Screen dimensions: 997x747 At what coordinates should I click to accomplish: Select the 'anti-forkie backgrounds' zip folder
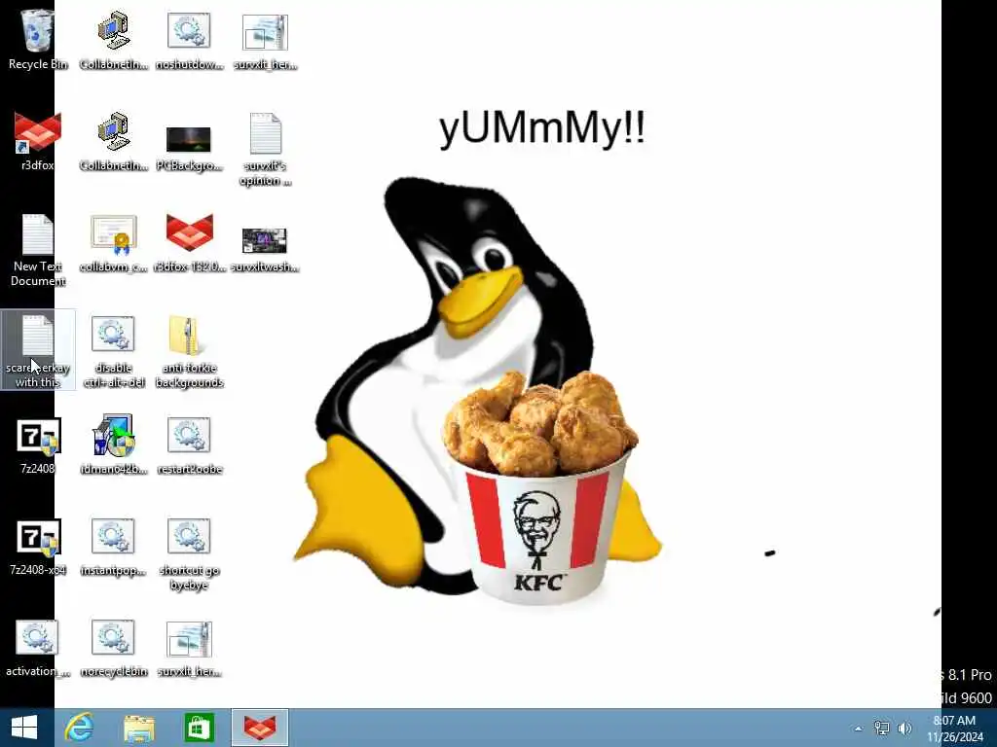(189, 350)
